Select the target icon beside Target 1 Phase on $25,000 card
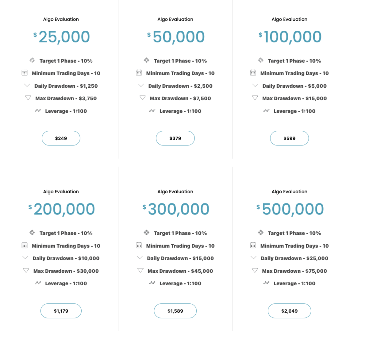The width and height of the screenshot is (365, 343). [x=32, y=60]
